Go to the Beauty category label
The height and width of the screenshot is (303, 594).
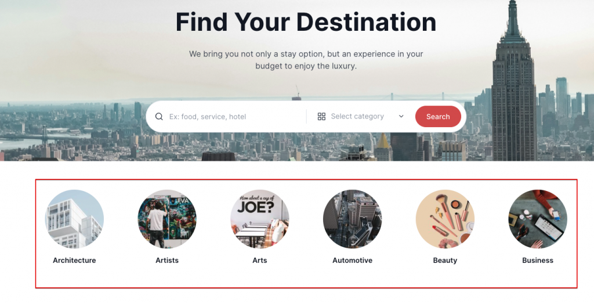tap(445, 261)
